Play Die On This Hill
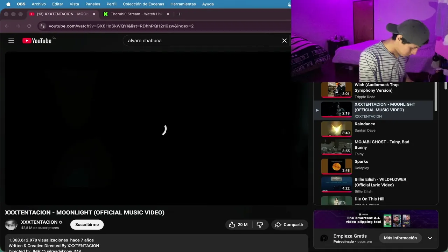The width and height of the screenshot is (448, 252). [374, 200]
